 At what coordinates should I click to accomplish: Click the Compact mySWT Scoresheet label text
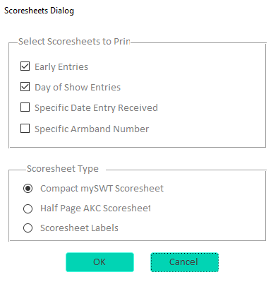click(102, 189)
